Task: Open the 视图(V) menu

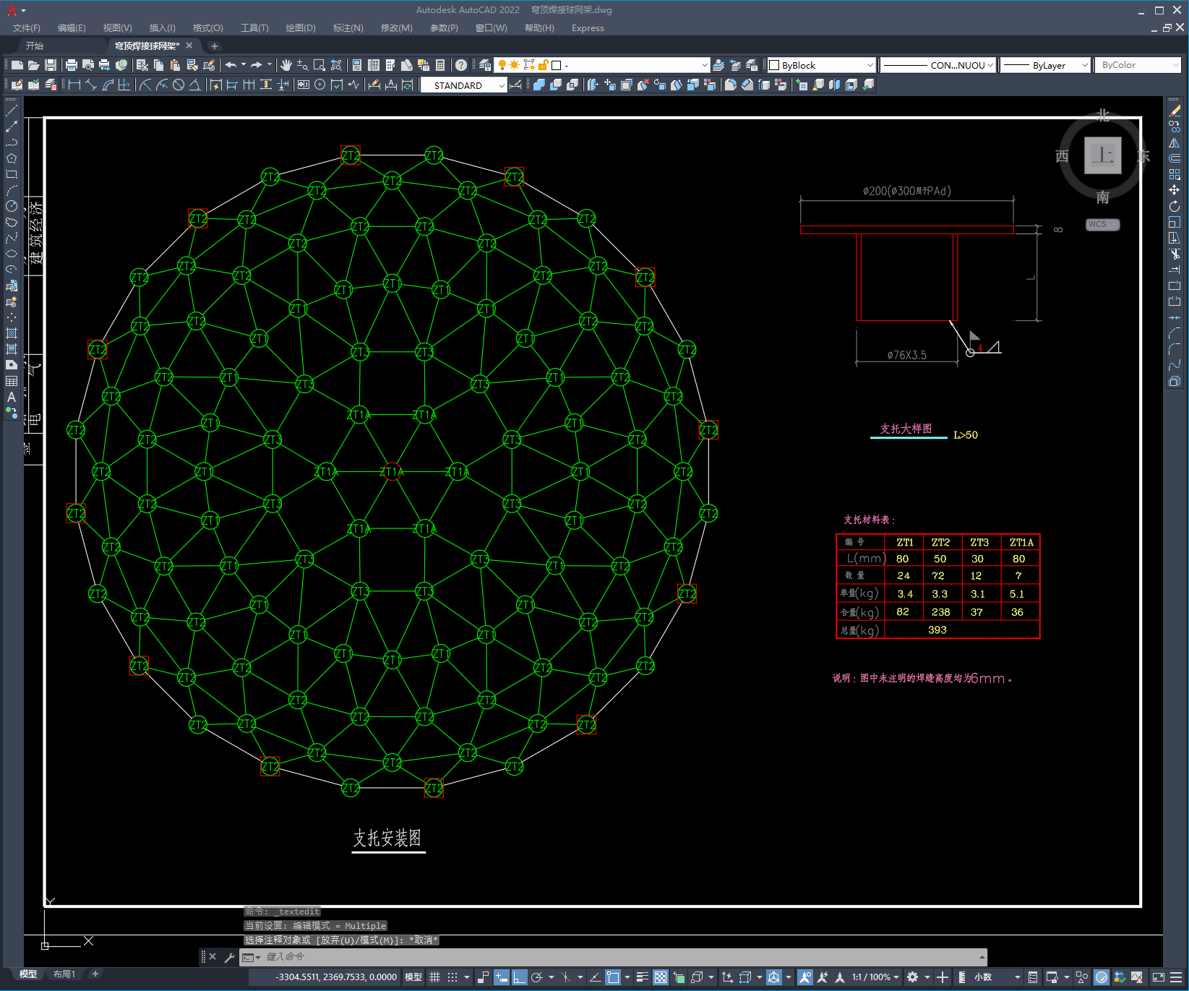Action: click(117, 28)
